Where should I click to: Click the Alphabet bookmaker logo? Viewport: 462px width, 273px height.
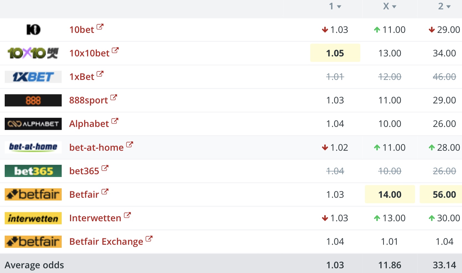[33, 124]
